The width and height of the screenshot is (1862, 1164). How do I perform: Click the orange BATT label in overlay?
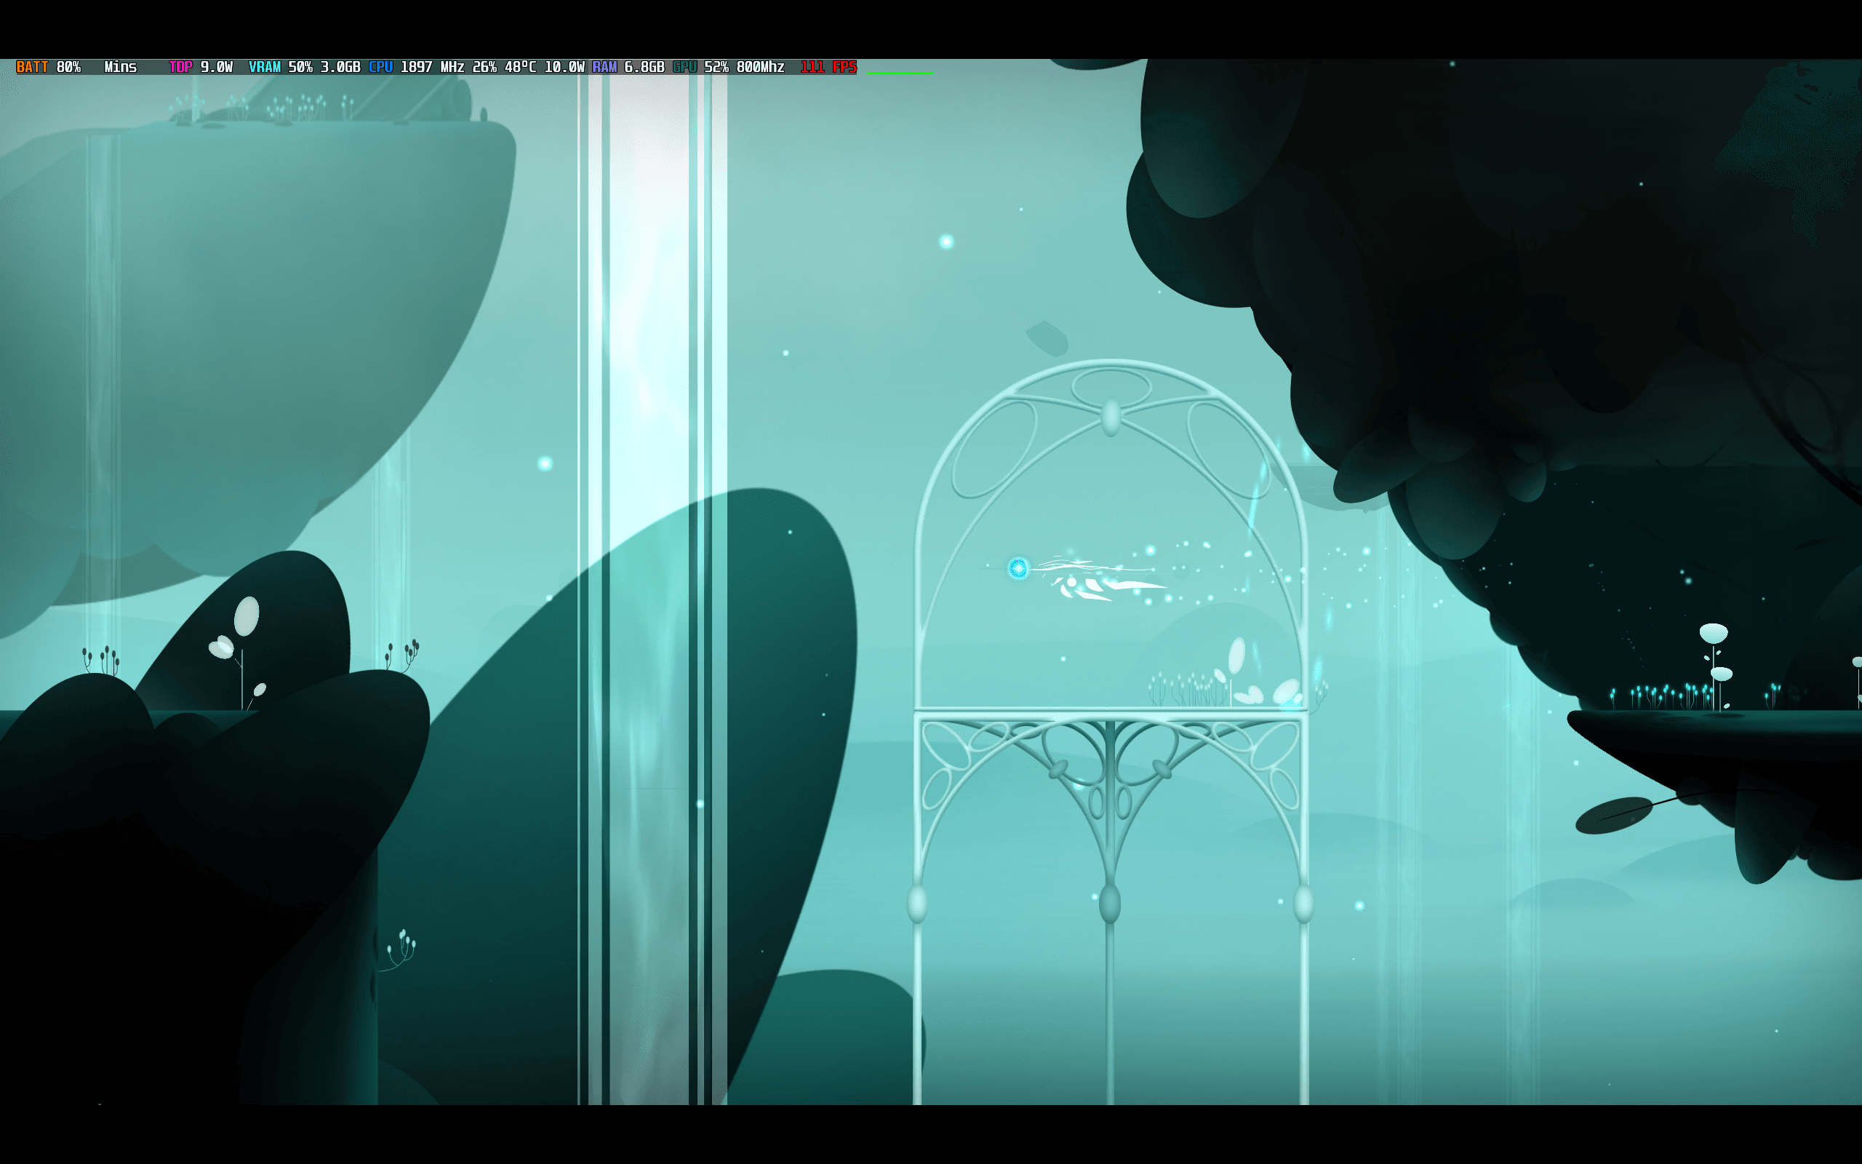pos(31,67)
